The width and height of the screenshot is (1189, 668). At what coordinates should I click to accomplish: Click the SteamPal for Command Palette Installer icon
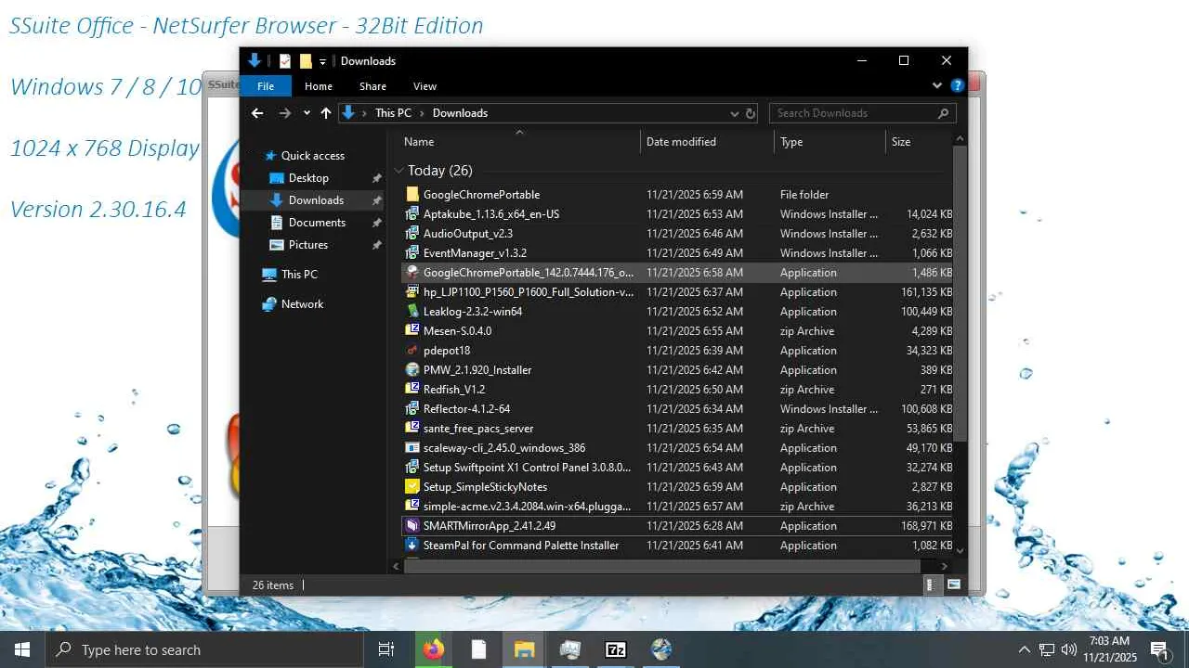[x=412, y=546]
